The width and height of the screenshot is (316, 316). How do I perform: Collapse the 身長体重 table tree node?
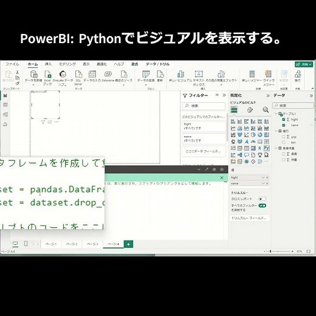[x=276, y=148]
